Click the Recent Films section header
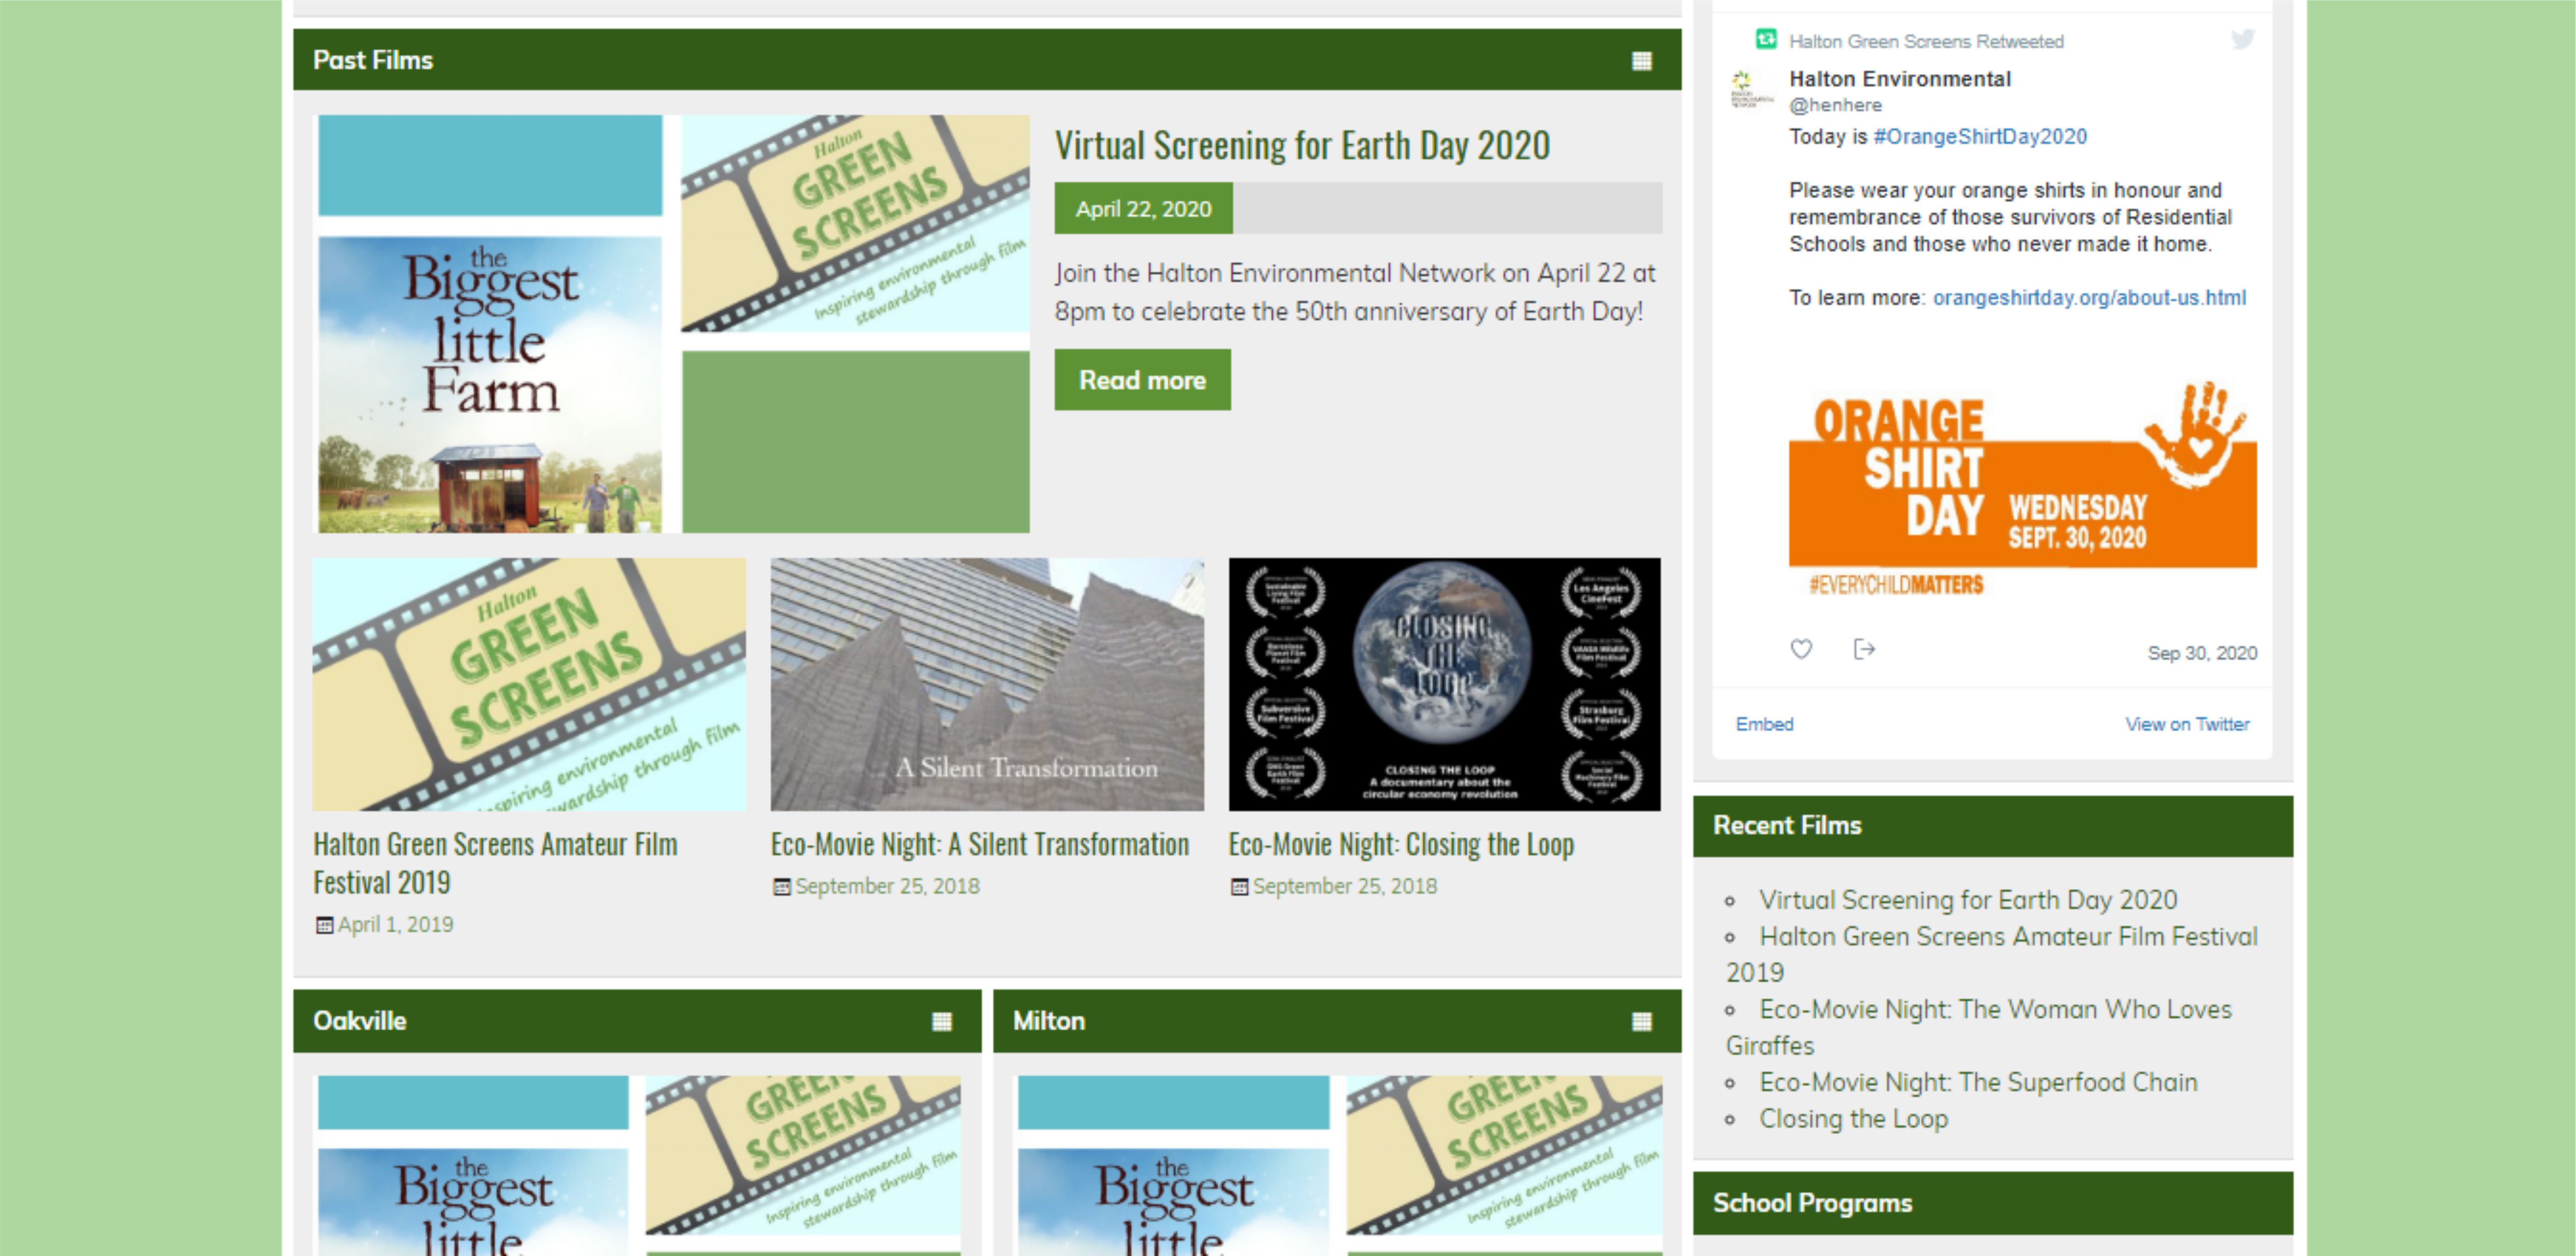 (x=1992, y=826)
